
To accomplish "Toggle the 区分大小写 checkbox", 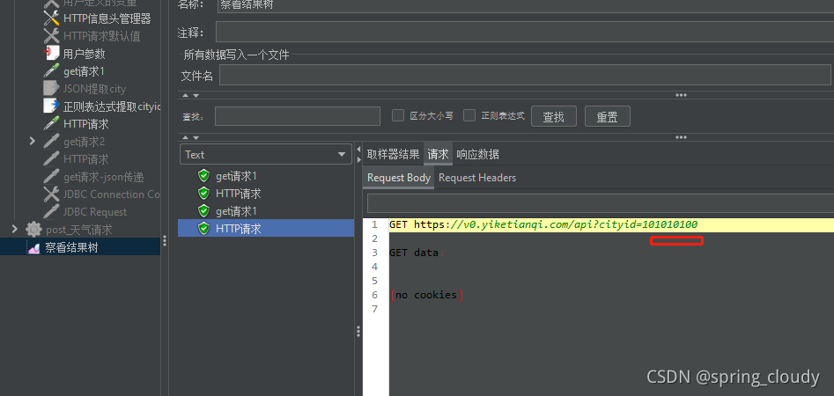I will tap(398, 115).
